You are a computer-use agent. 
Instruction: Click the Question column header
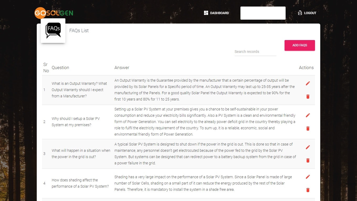(60, 68)
